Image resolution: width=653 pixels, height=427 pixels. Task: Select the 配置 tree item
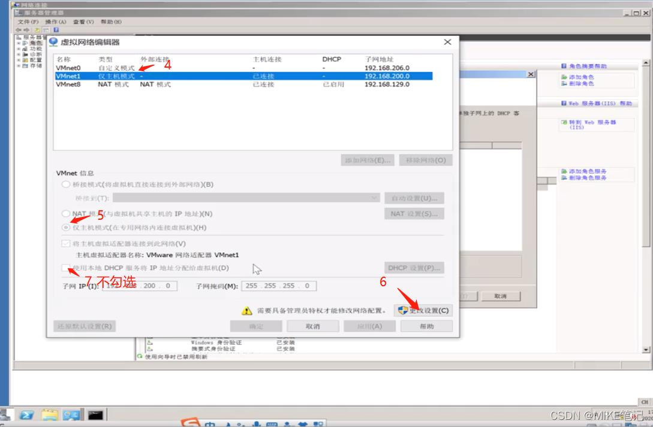[x=36, y=60]
